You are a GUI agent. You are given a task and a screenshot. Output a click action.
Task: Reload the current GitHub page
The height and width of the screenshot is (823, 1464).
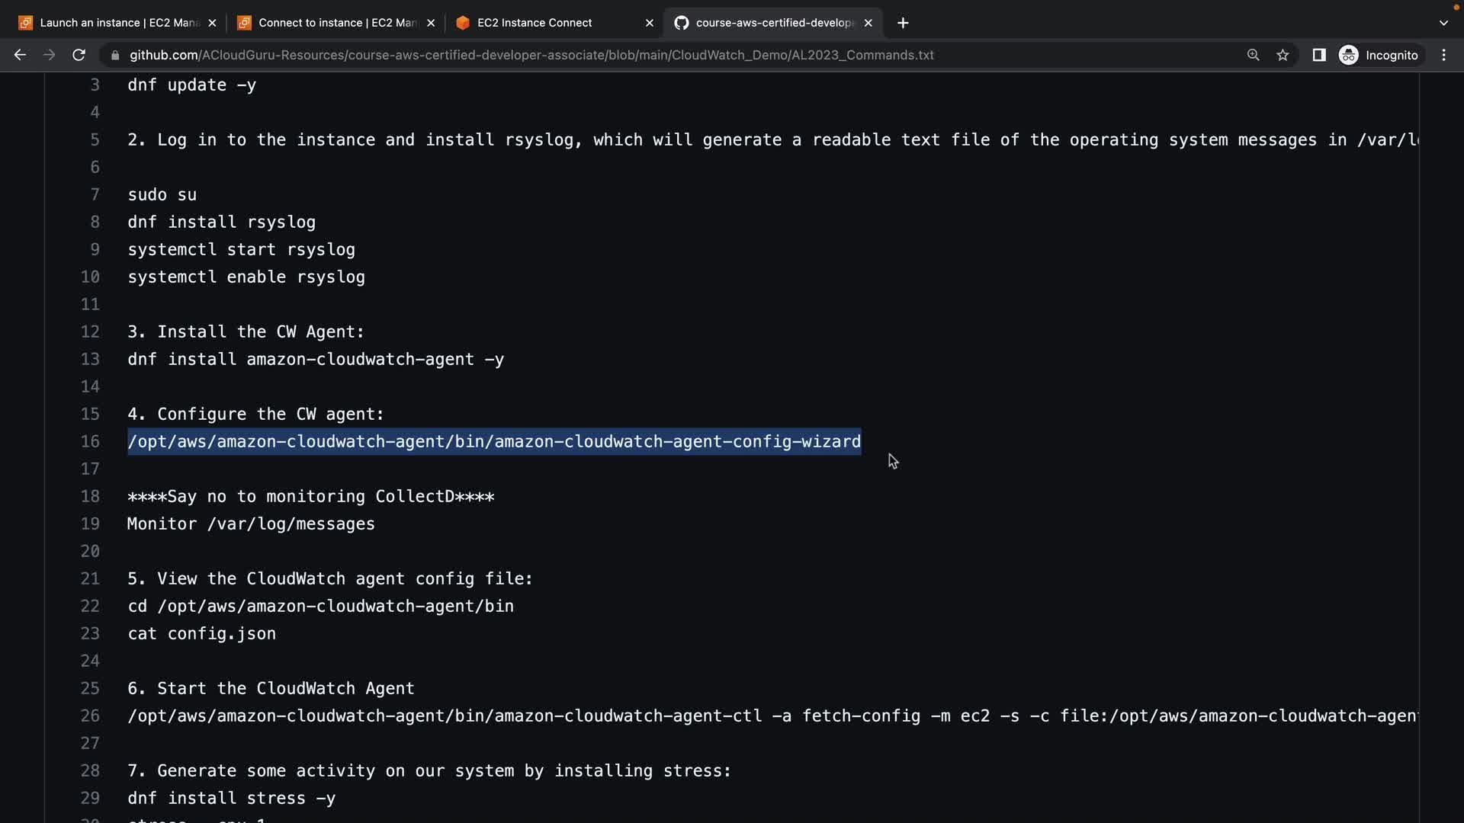pyautogui.click(x=79, y=55)
